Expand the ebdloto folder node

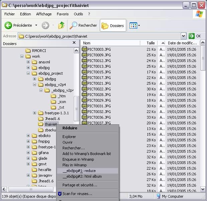28,135
